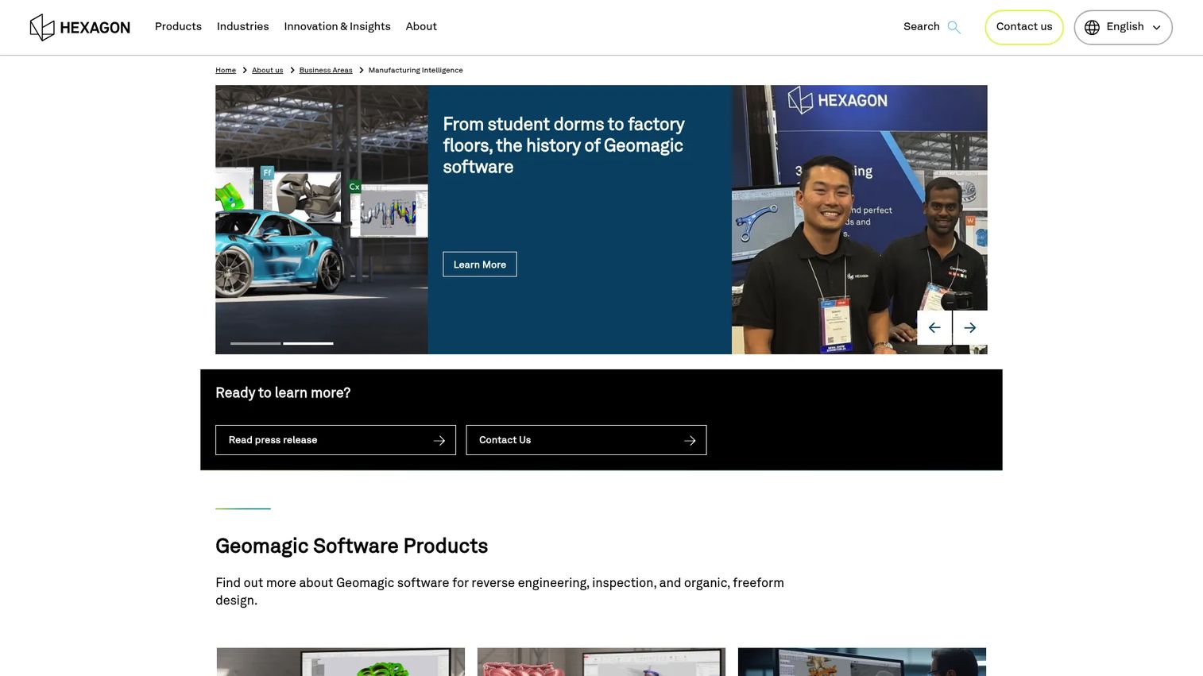This screenshot has width=1203, height=676.
Task: Open the third product card thumbnail
Action: [x=862, y=662]
